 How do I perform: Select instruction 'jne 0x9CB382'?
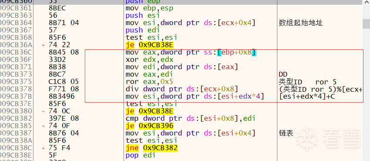151,148
